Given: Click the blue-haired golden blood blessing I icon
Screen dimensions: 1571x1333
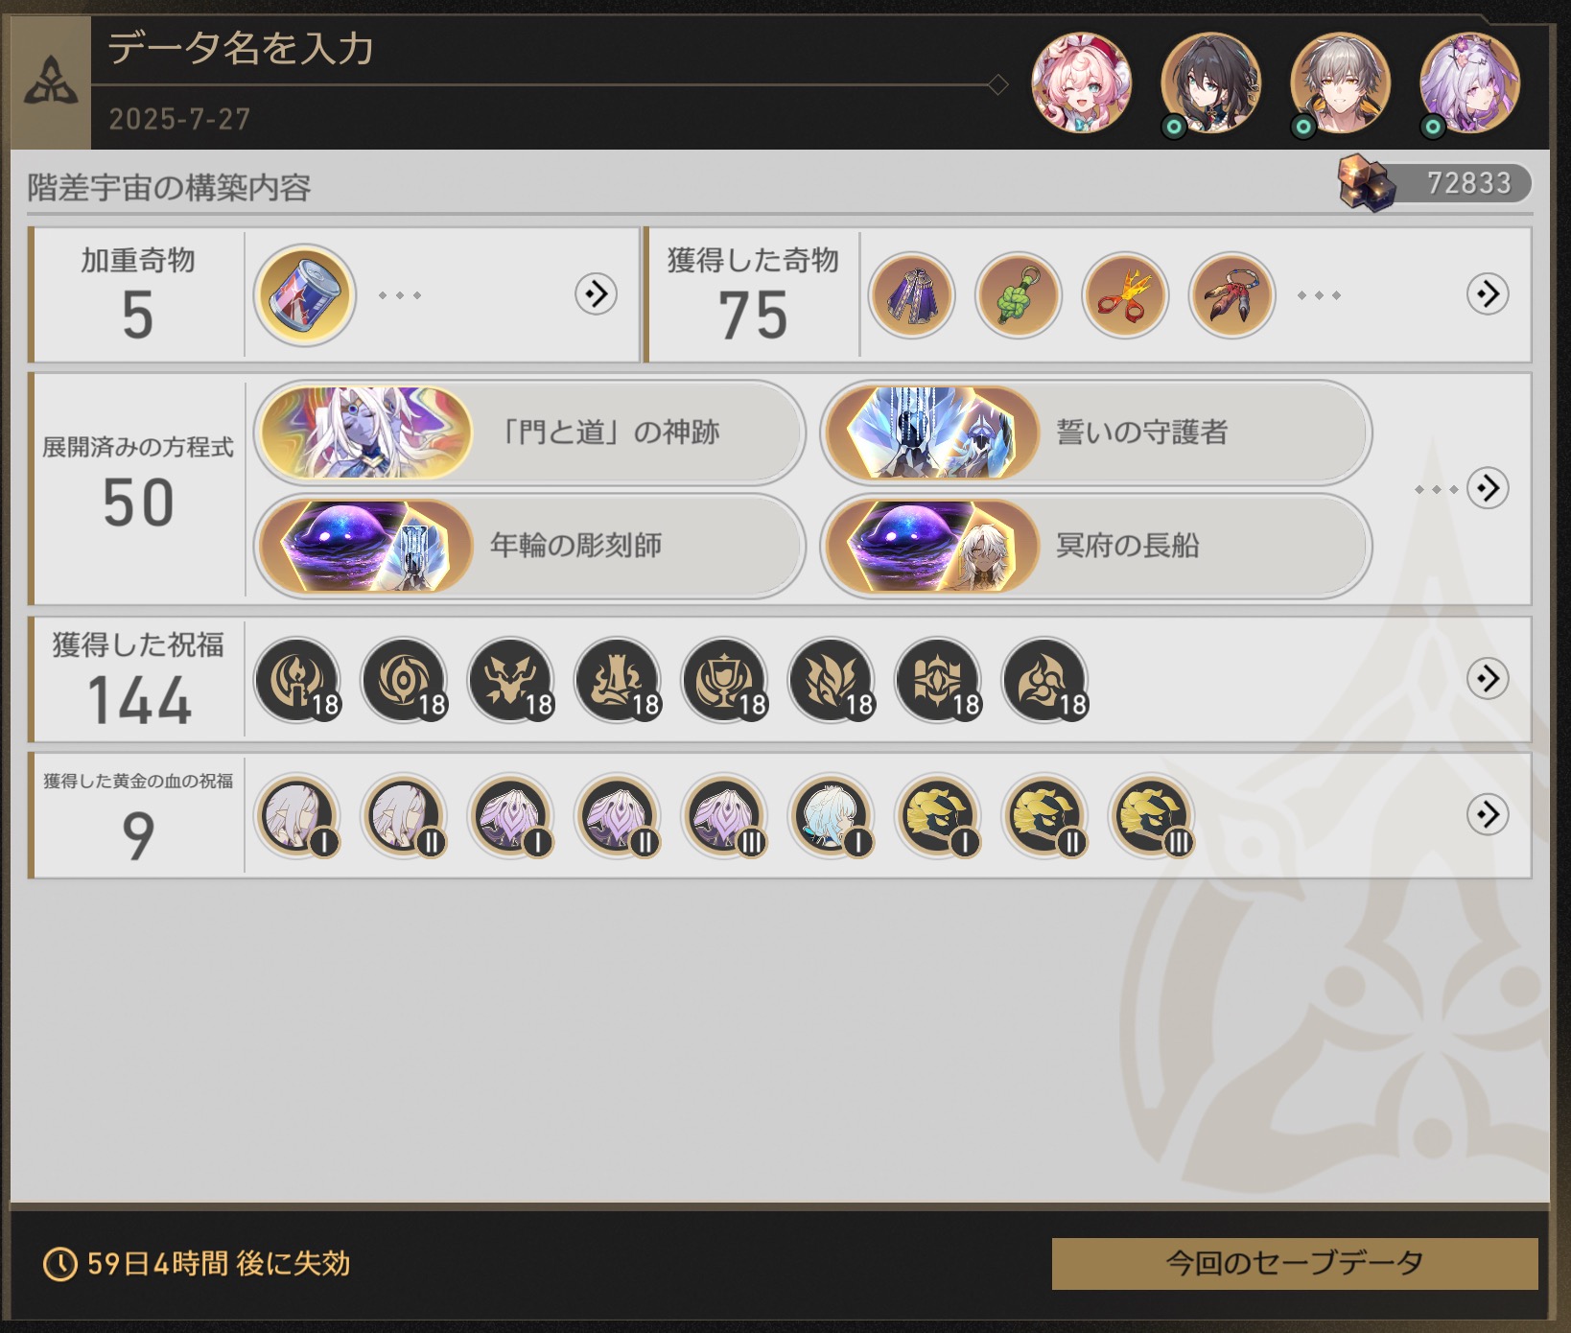Looking at the screenshot, I should [x=831, y=816].
